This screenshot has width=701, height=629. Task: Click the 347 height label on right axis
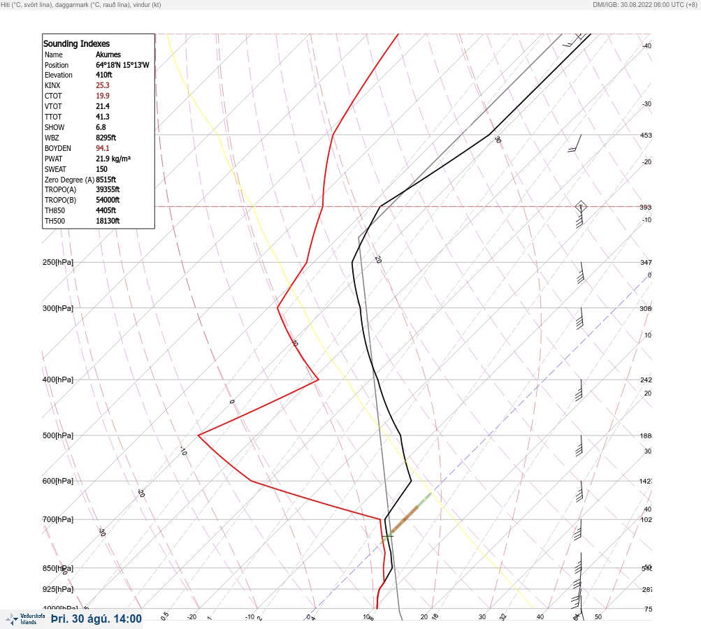pyautogui.click(x=646, y=262)
